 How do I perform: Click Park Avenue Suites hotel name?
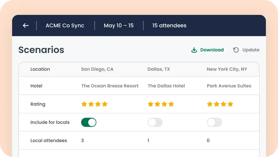pos(229,86)
